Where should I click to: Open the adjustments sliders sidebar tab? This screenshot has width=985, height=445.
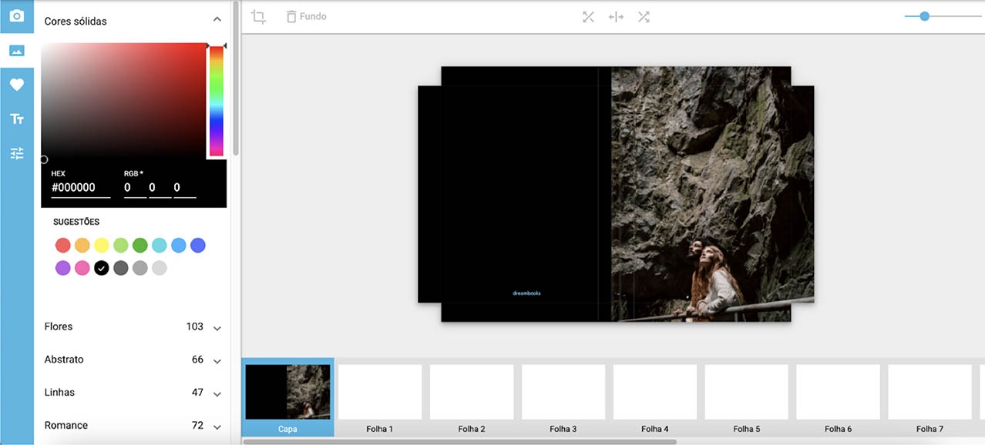click(17, 153)
